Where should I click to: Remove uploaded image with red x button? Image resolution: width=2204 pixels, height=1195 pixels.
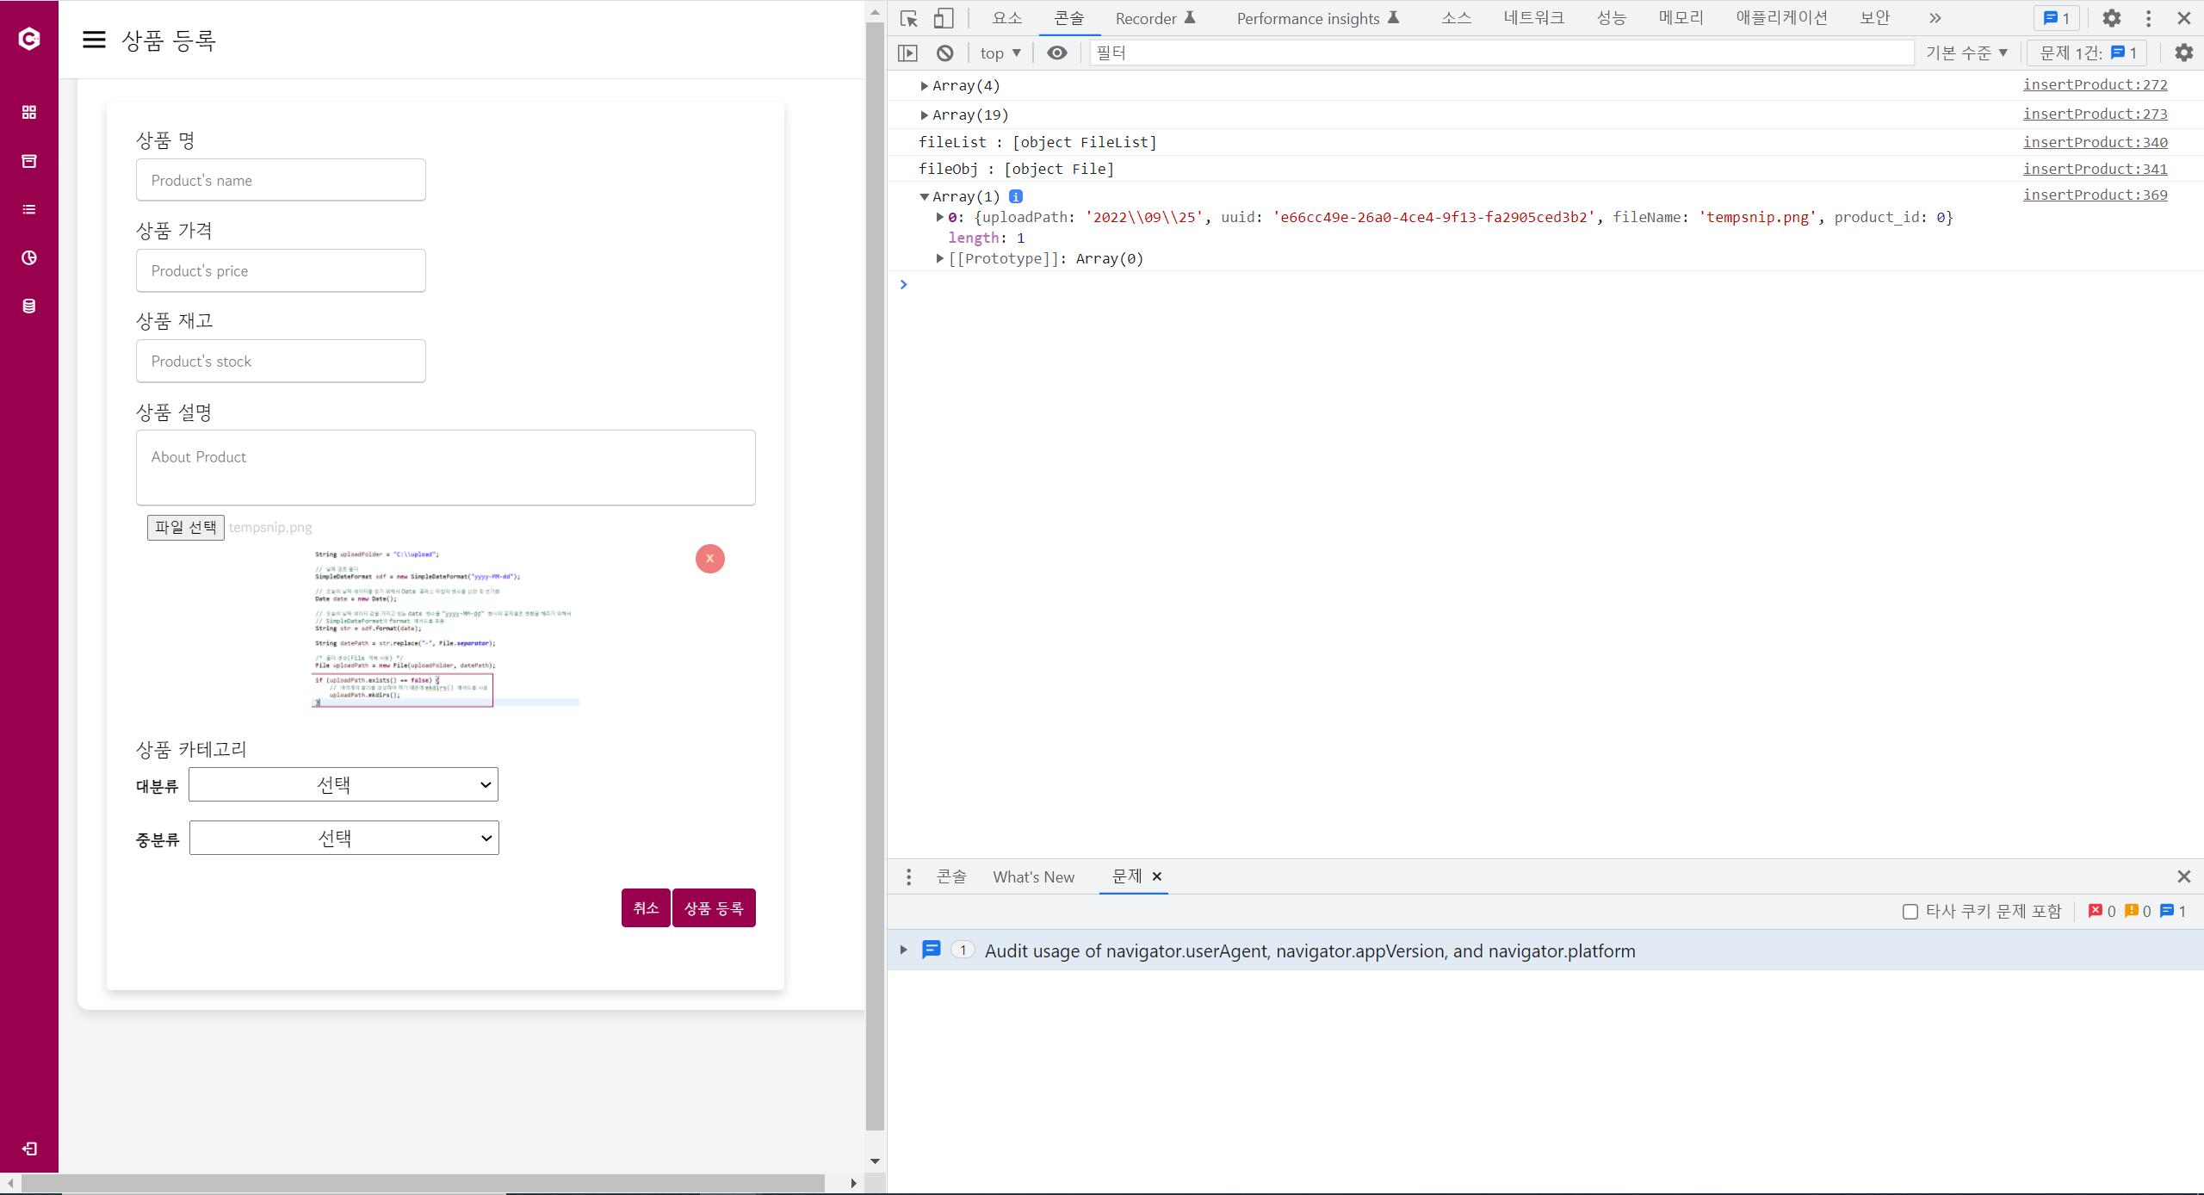pos(709,559)
